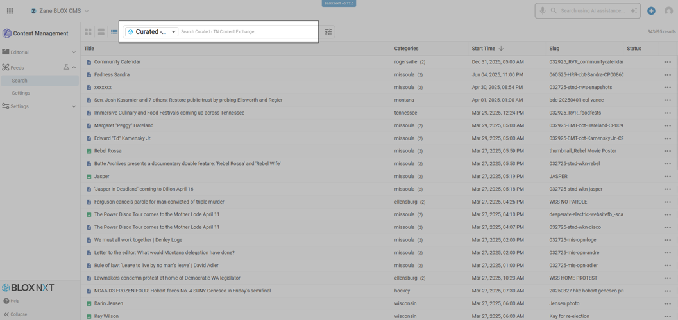Image resolution: width=678 pixels, height=320 pixels.
Task: Sort by Status column header
Action: [634, 48]
